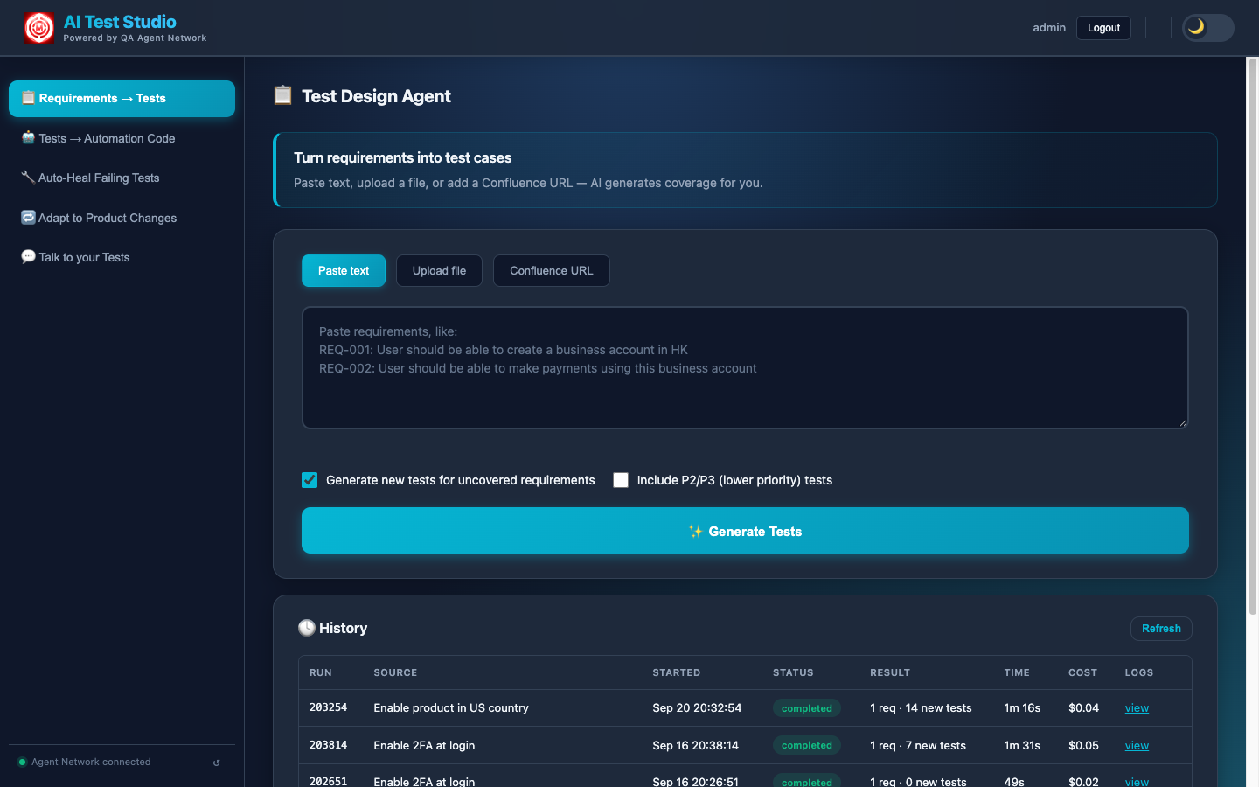
Task: View logs for run 203814
Action: point(1137,746)
